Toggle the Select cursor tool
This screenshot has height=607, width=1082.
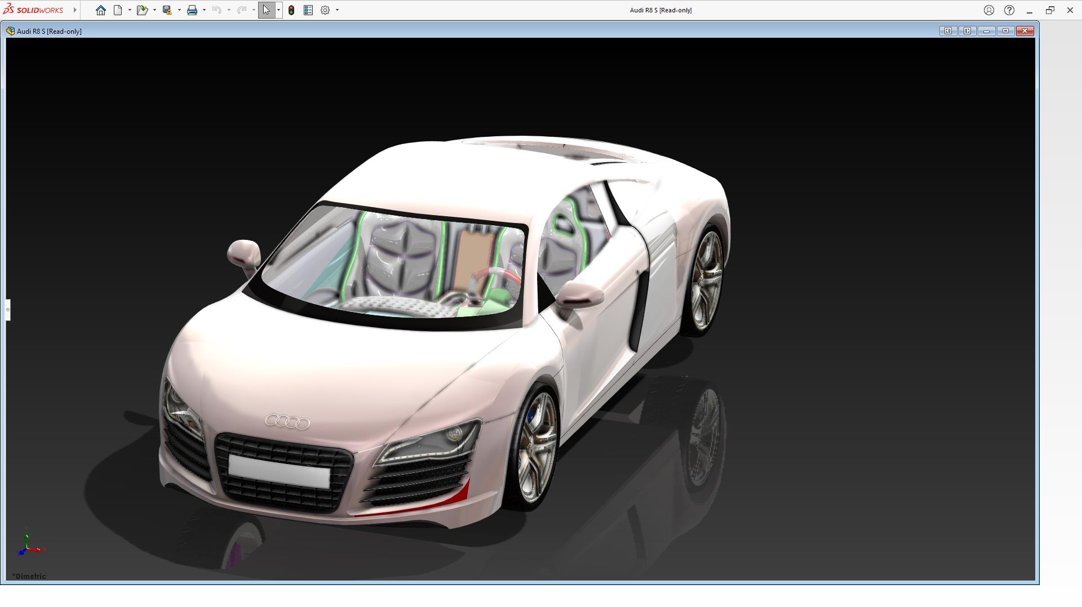click(266, 10)
